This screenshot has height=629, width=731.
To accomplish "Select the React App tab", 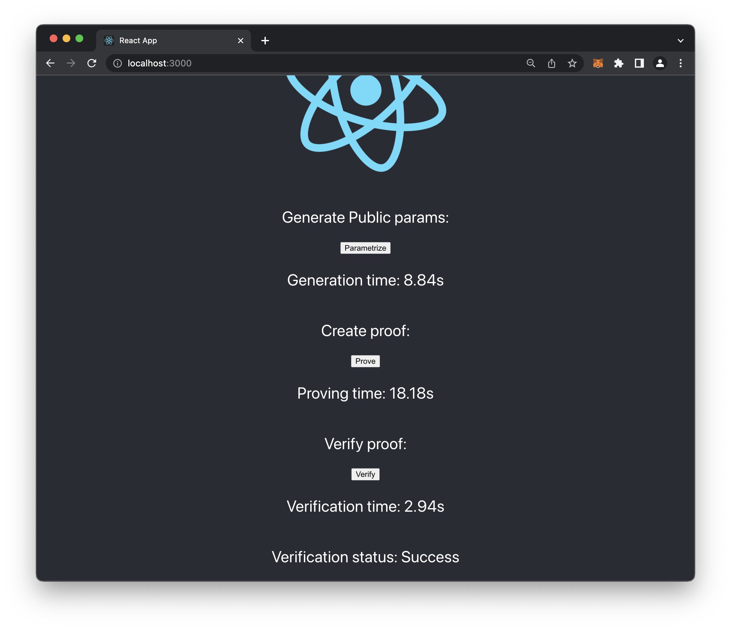I will (169, 41).
